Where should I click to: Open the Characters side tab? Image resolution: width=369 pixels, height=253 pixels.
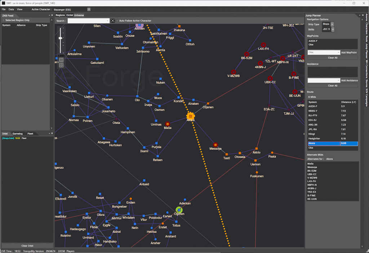point(366,29)
